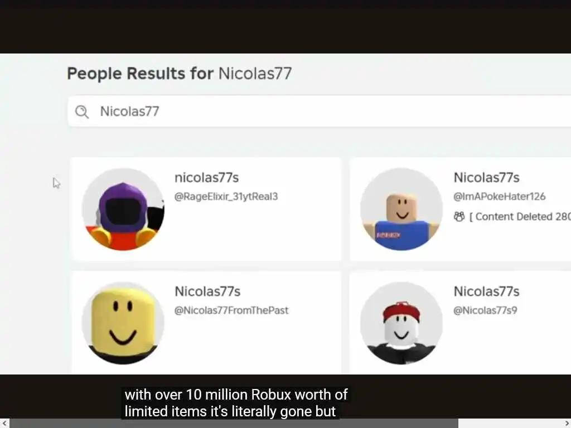Click the horizontal scrollbar left arrow
This screenshot has height=428, width=571.
point(4,424)
